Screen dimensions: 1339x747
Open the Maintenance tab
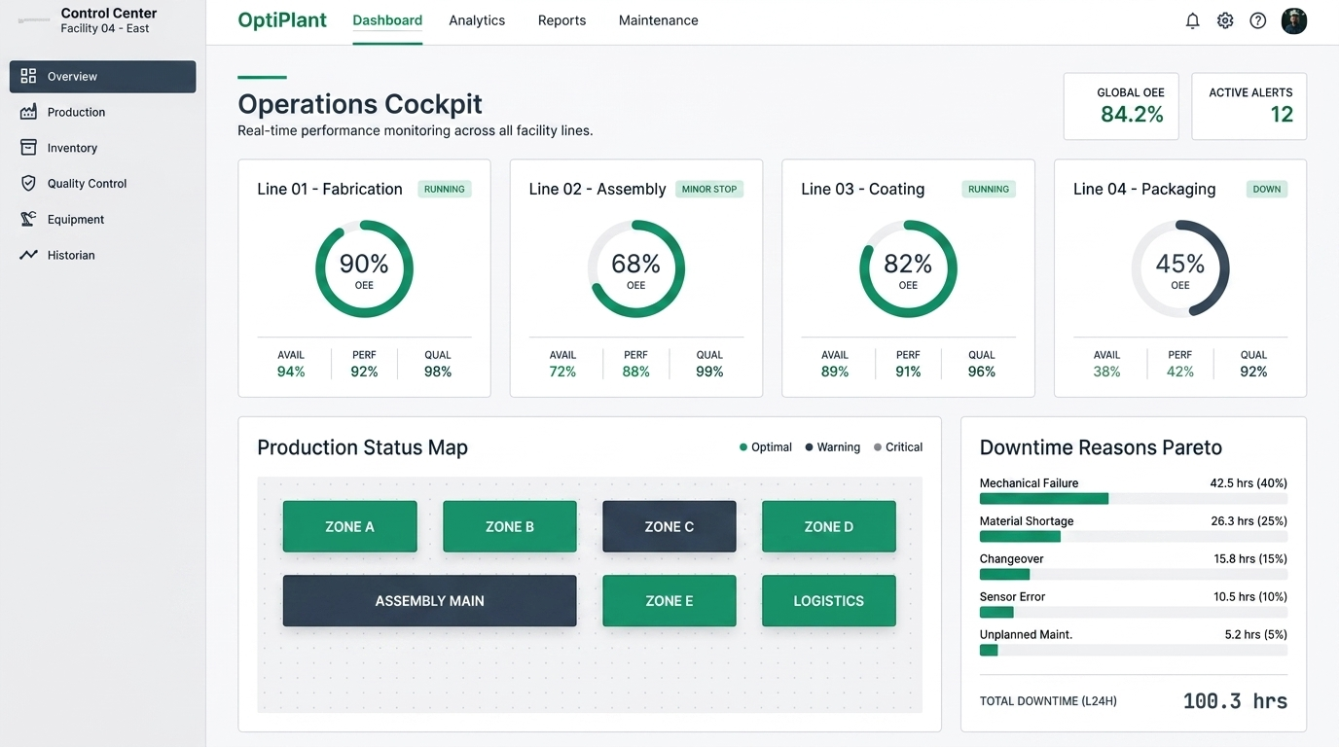(x=659, y=20)
